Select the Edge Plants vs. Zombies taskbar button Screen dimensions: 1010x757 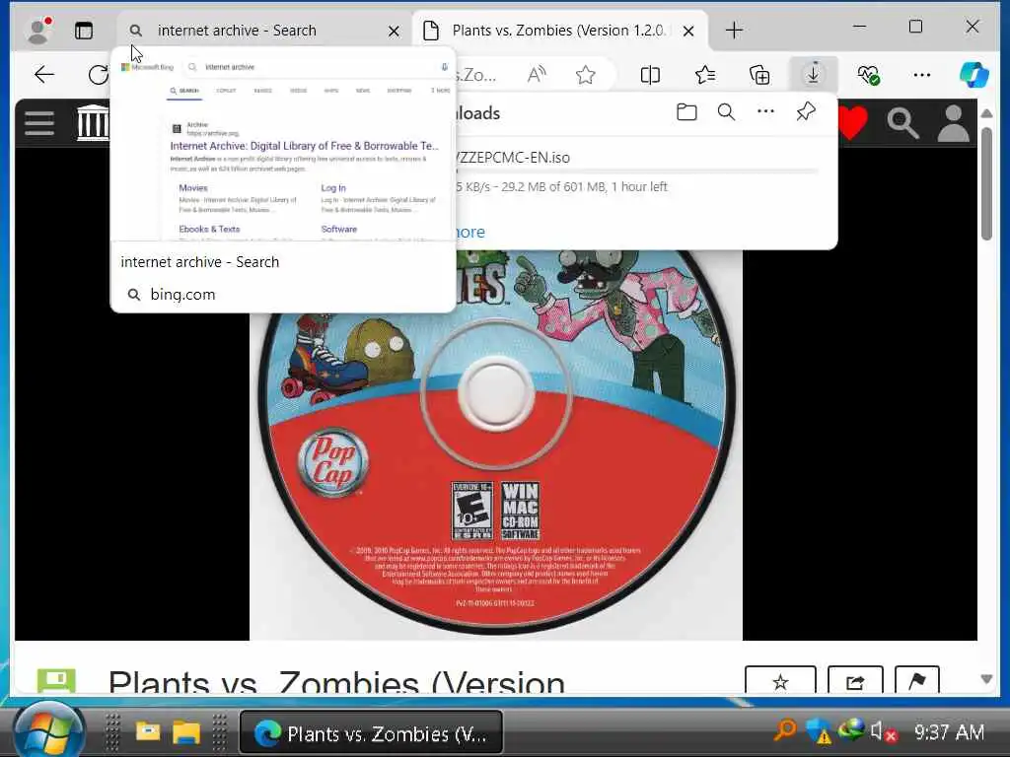click(x=371, y=732)
